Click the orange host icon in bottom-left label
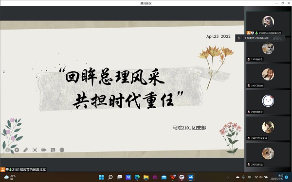 pos(3,169)
